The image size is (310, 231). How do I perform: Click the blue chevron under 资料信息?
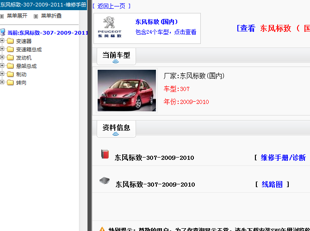[x=116, y=134]
